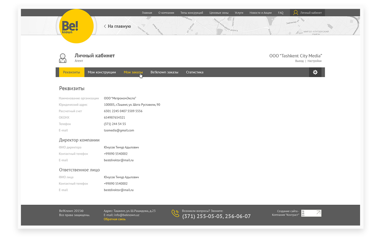Click the tasmedia@gmail.com email value
381x242 pixels.
(x=119, y=130)
